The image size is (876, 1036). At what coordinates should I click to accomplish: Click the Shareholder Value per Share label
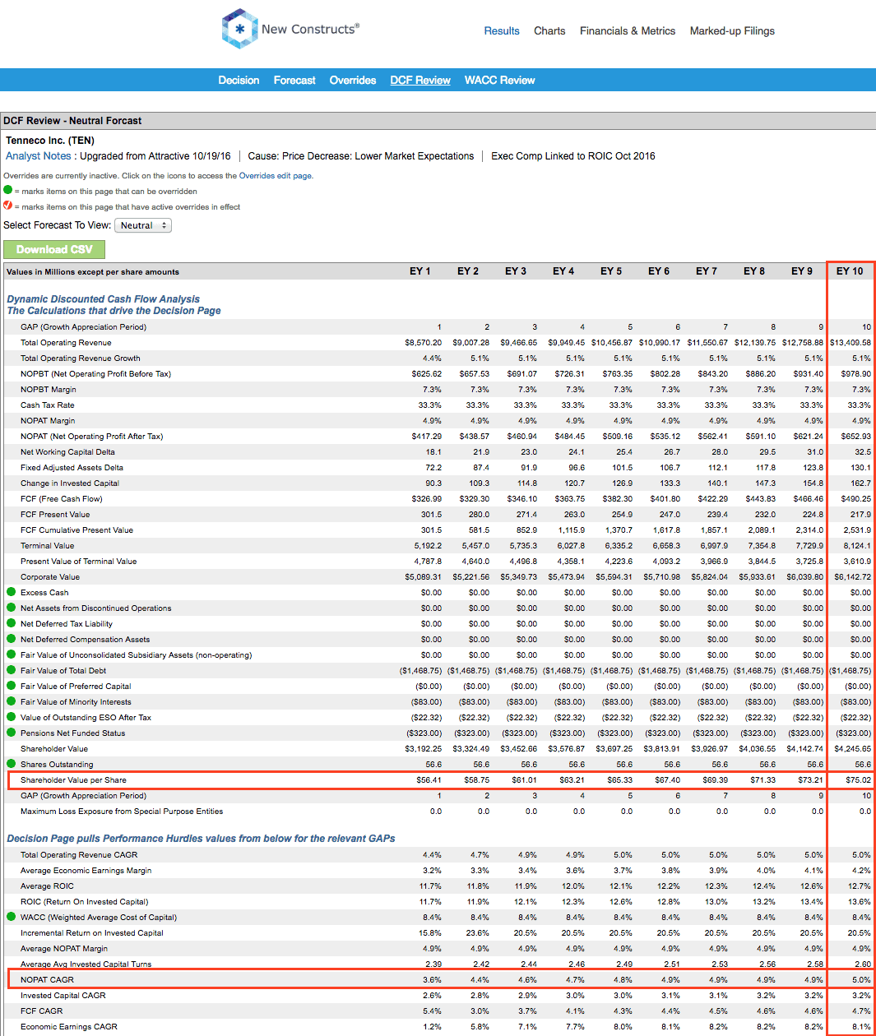click(x=73, y=780)
